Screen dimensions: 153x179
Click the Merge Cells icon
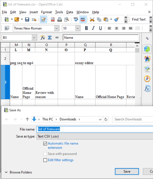tap(137, 28)
